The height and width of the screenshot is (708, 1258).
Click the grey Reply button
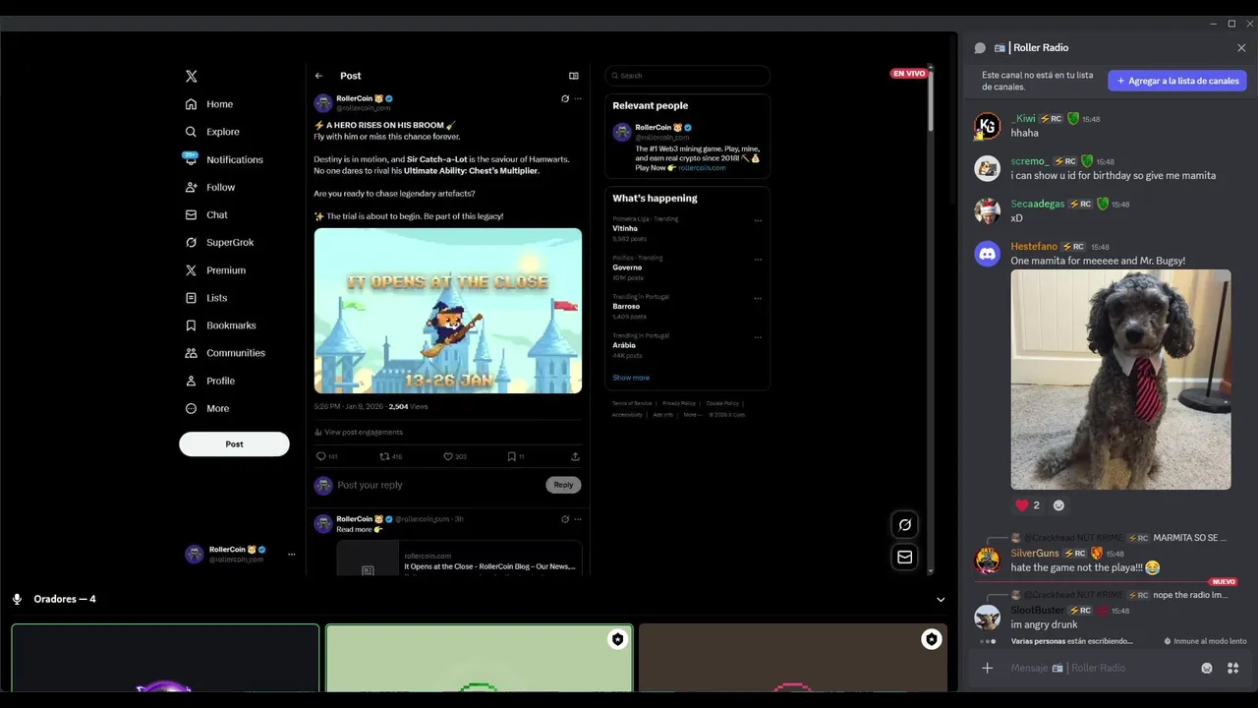pyautogui.click(x=563, y=485)
